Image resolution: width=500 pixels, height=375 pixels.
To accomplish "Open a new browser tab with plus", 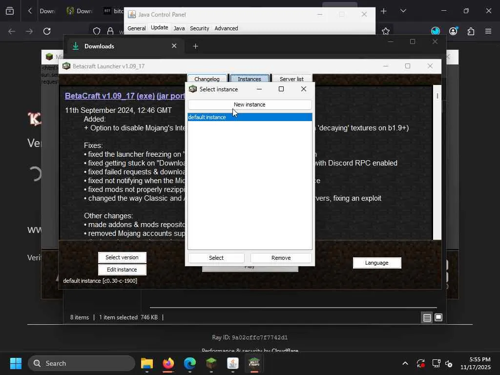I will (x=384, y=11).
